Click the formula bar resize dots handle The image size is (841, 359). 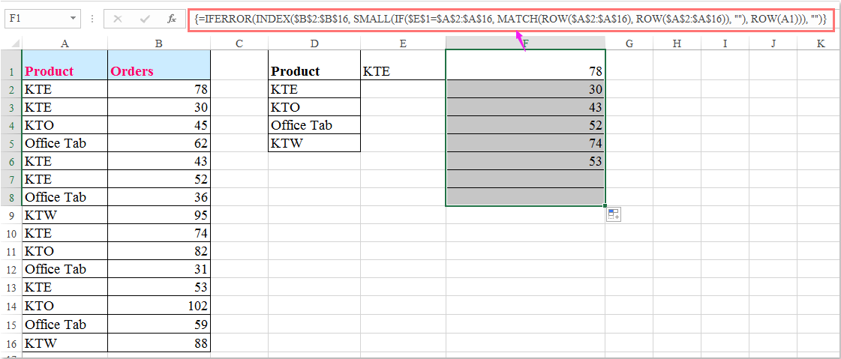[x=92, y=18]
